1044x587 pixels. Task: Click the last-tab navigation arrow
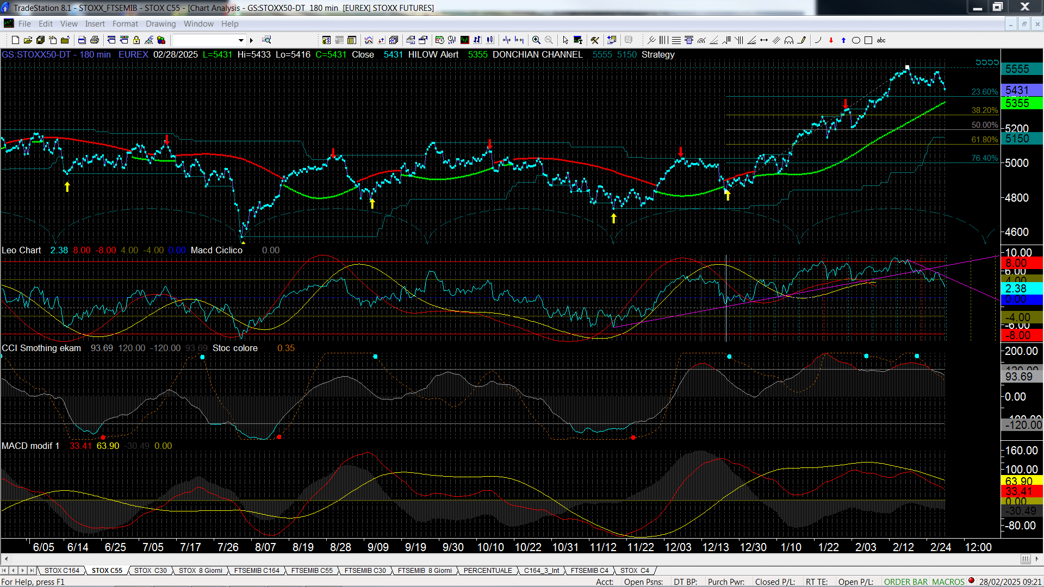click(32, 571)
